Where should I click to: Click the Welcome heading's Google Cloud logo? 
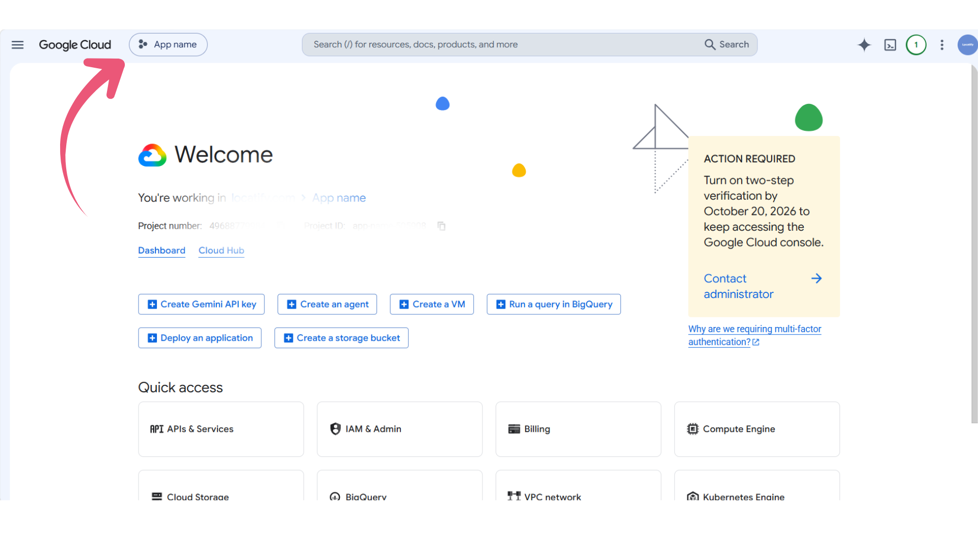(x=152, y=155)
